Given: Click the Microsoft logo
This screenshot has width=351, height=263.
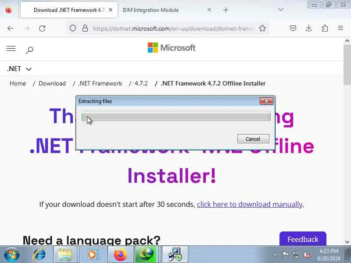Looking at the screenshot, I should click(x=172, y=48).
